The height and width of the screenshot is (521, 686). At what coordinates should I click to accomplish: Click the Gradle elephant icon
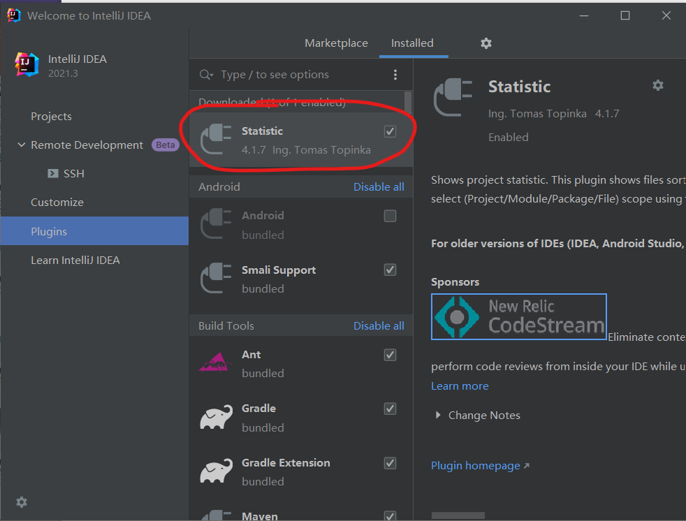(x=216, y=416)
